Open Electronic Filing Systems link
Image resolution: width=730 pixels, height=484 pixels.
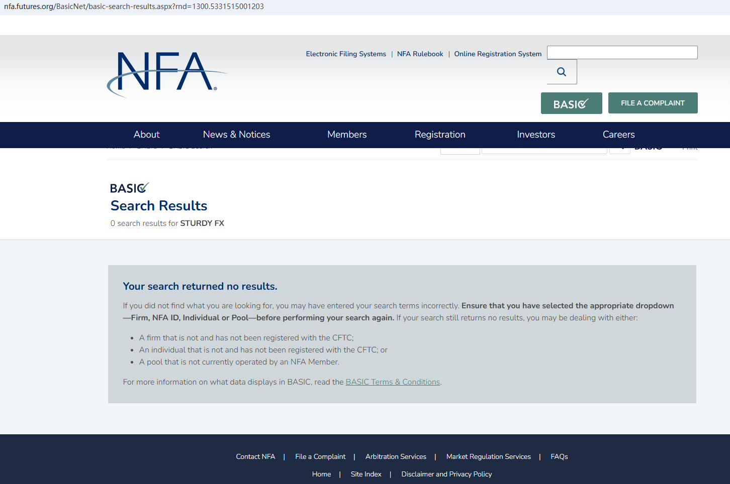346,54
